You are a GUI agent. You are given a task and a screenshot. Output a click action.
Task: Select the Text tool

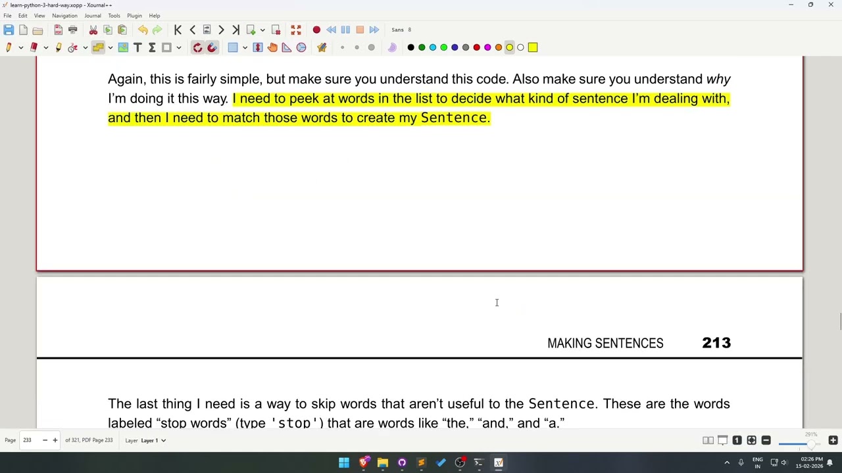pos(137,47)
